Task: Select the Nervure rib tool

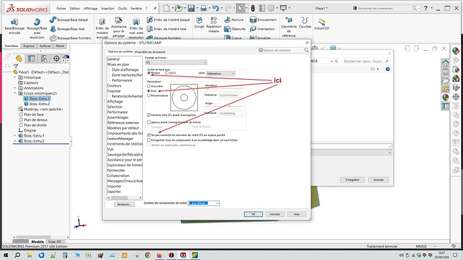Action: [x=234, y=19]
